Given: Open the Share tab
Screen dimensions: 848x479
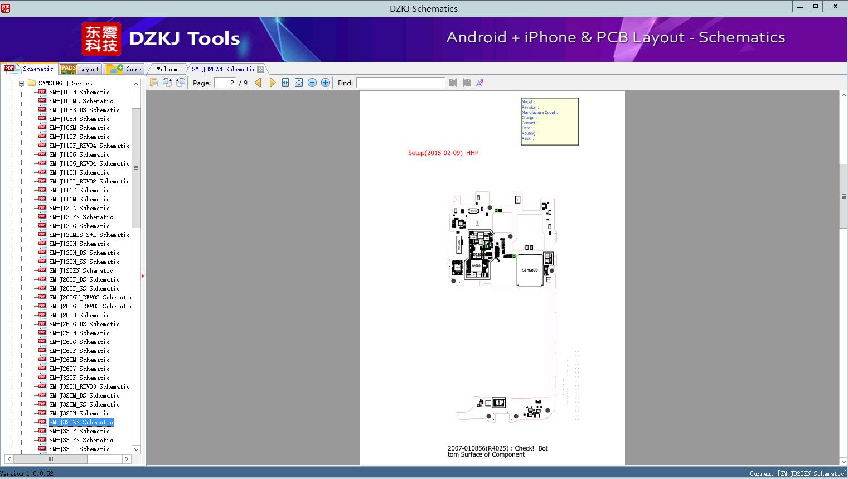Looking at the screenshot, I should point(124,69).
